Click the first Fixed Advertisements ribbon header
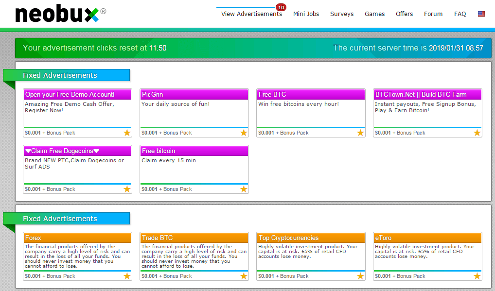The height and width of the screenshot is (291, 495). click(x=66, y=75)
